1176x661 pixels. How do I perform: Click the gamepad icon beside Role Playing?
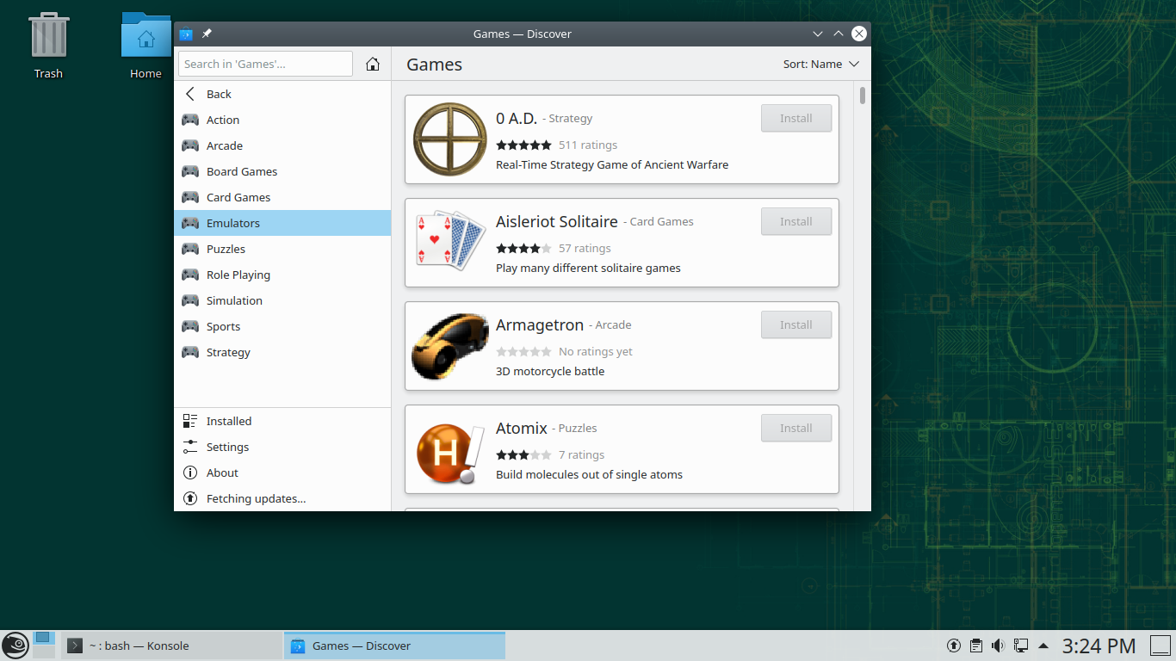pos(190,275)
